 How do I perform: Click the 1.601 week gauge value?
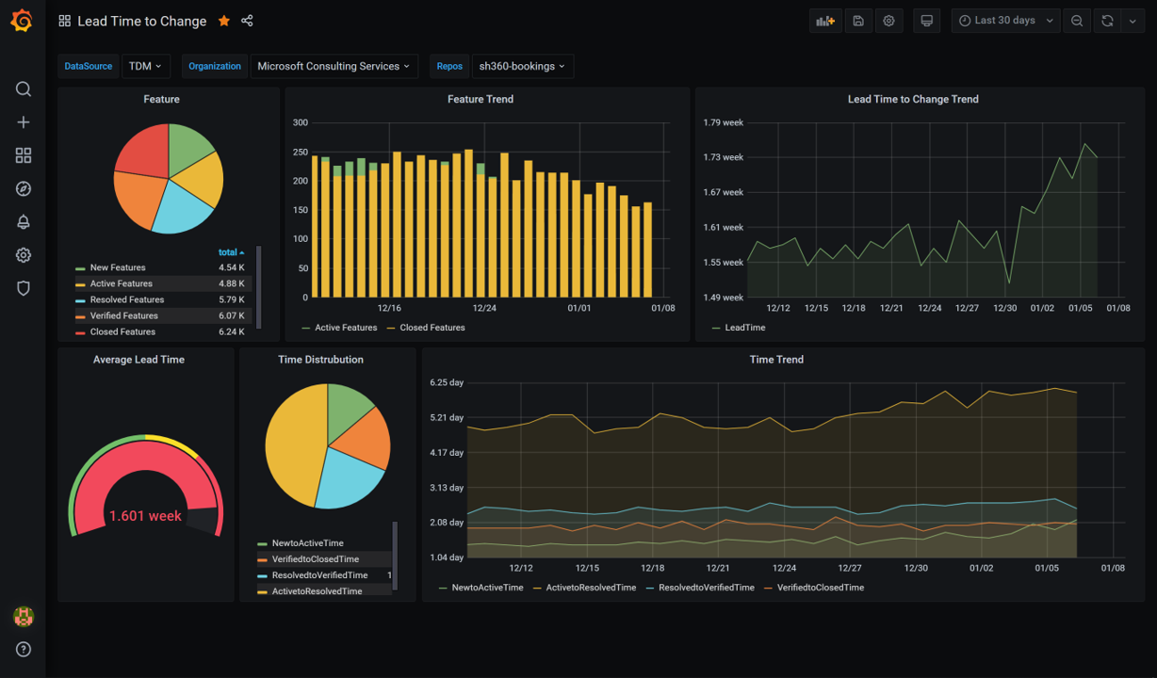point(145,516)
